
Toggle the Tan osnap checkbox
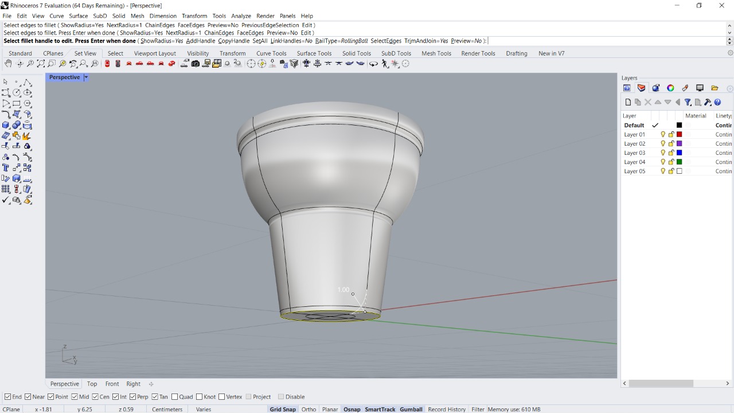click(x=155, y=397)
